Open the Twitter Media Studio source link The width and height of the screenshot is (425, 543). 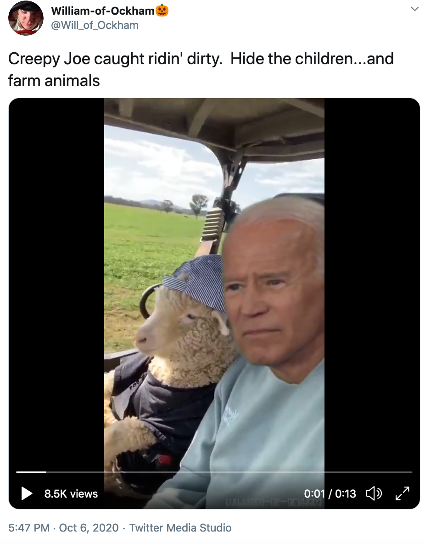180,528
